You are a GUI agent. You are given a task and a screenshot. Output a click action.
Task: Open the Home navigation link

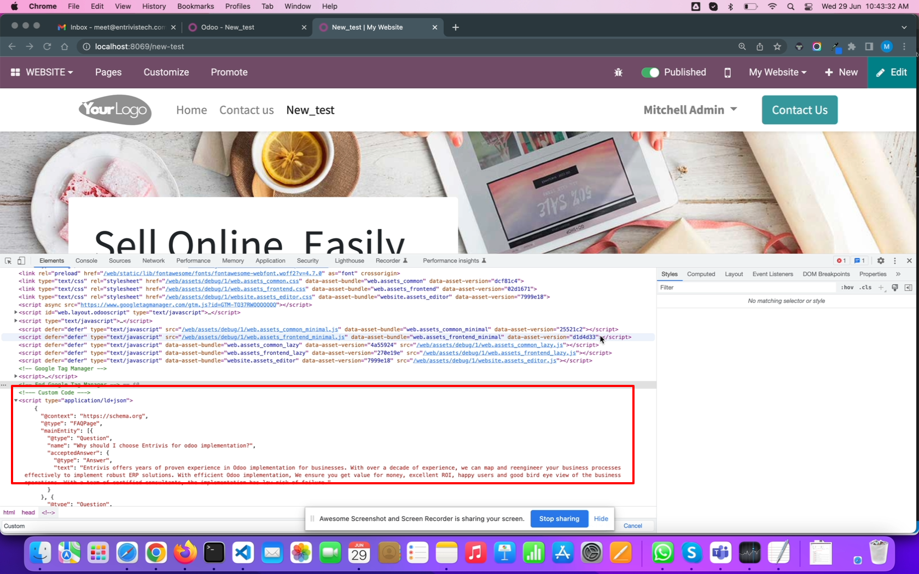(191, 110)
